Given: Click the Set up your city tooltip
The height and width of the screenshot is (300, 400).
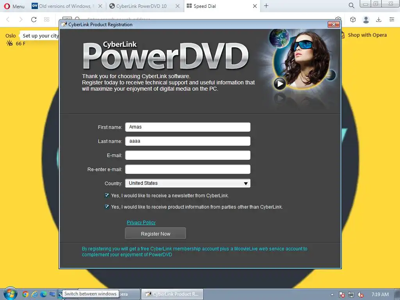Looking at the screenshot, I should click(40, 36).
